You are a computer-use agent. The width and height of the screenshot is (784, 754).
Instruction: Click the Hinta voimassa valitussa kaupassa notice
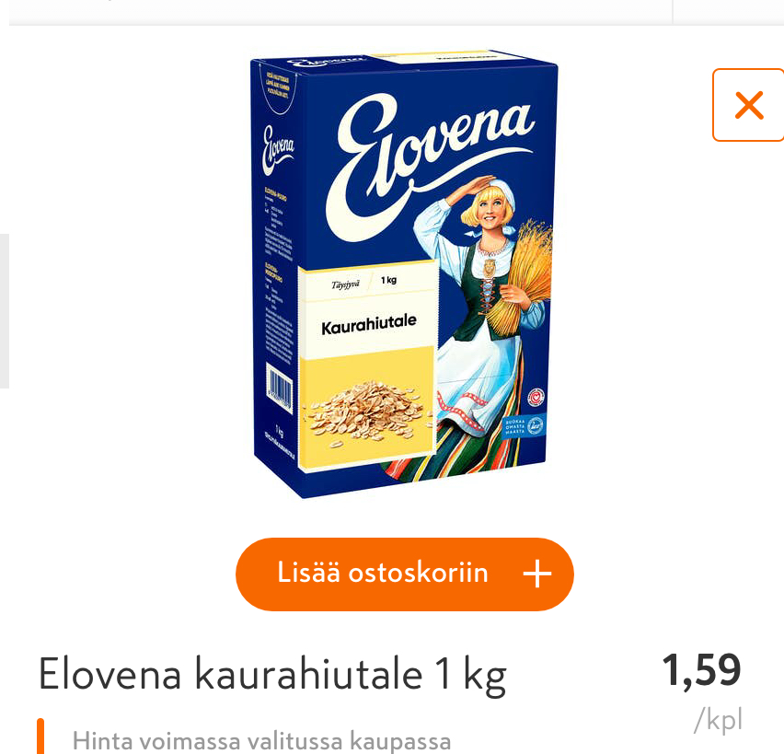point(261,740)
